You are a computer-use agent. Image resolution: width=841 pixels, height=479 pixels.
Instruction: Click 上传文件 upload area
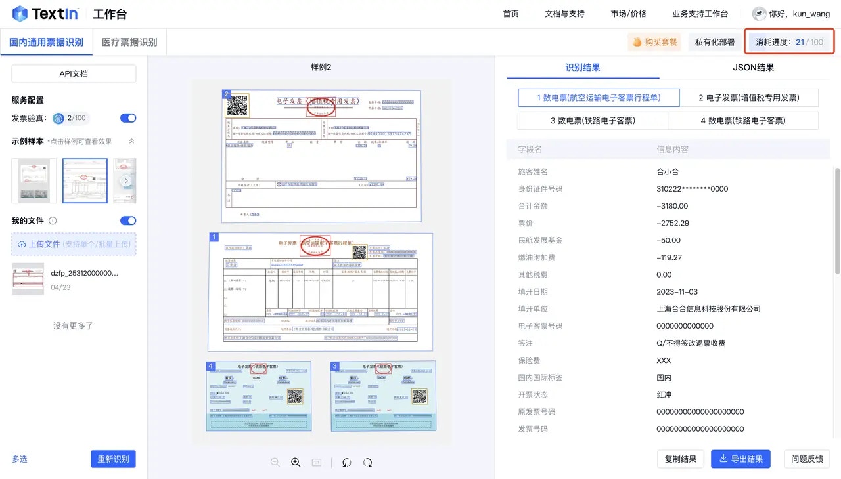coord(74,244)
